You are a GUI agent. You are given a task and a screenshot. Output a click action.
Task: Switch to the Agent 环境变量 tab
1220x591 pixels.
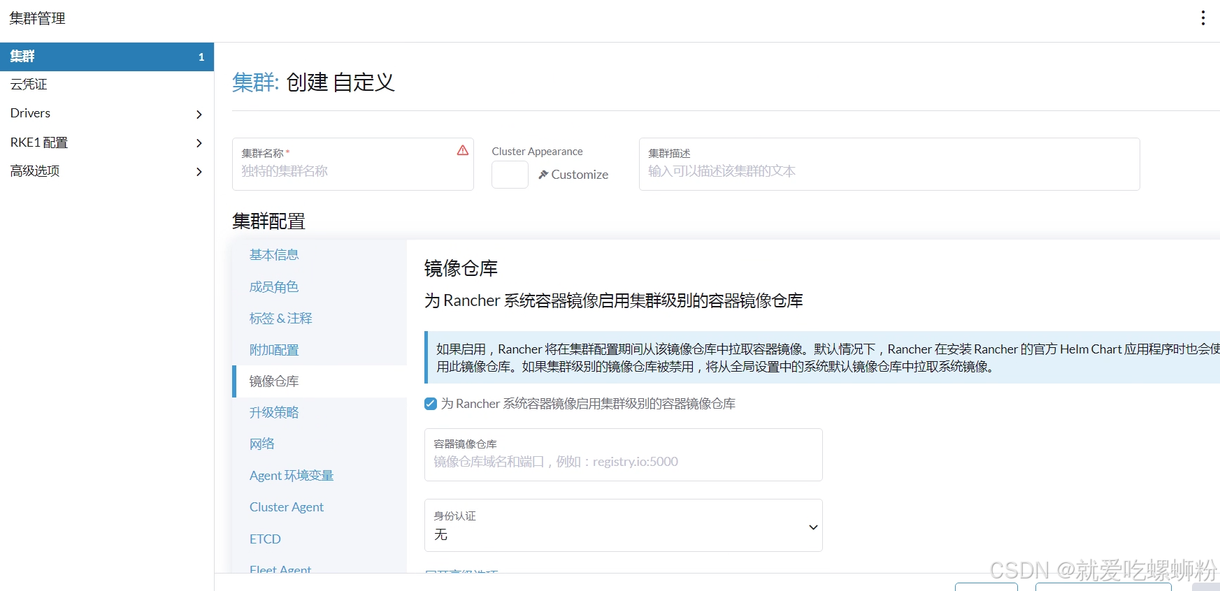292,476
